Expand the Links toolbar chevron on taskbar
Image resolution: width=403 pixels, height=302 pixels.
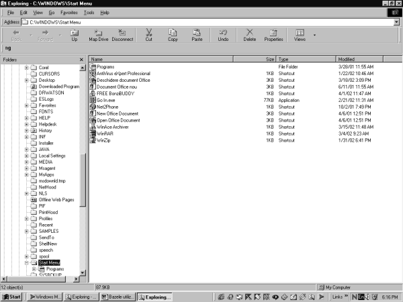point(346,297)
